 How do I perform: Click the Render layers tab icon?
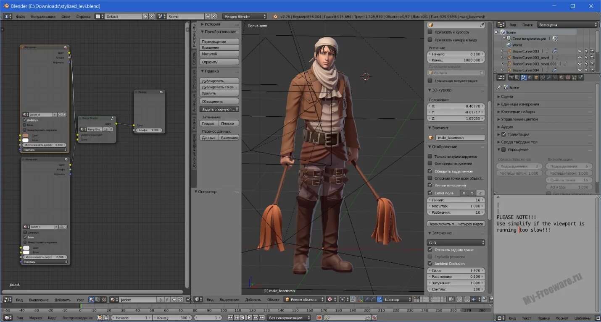[517, 78]
